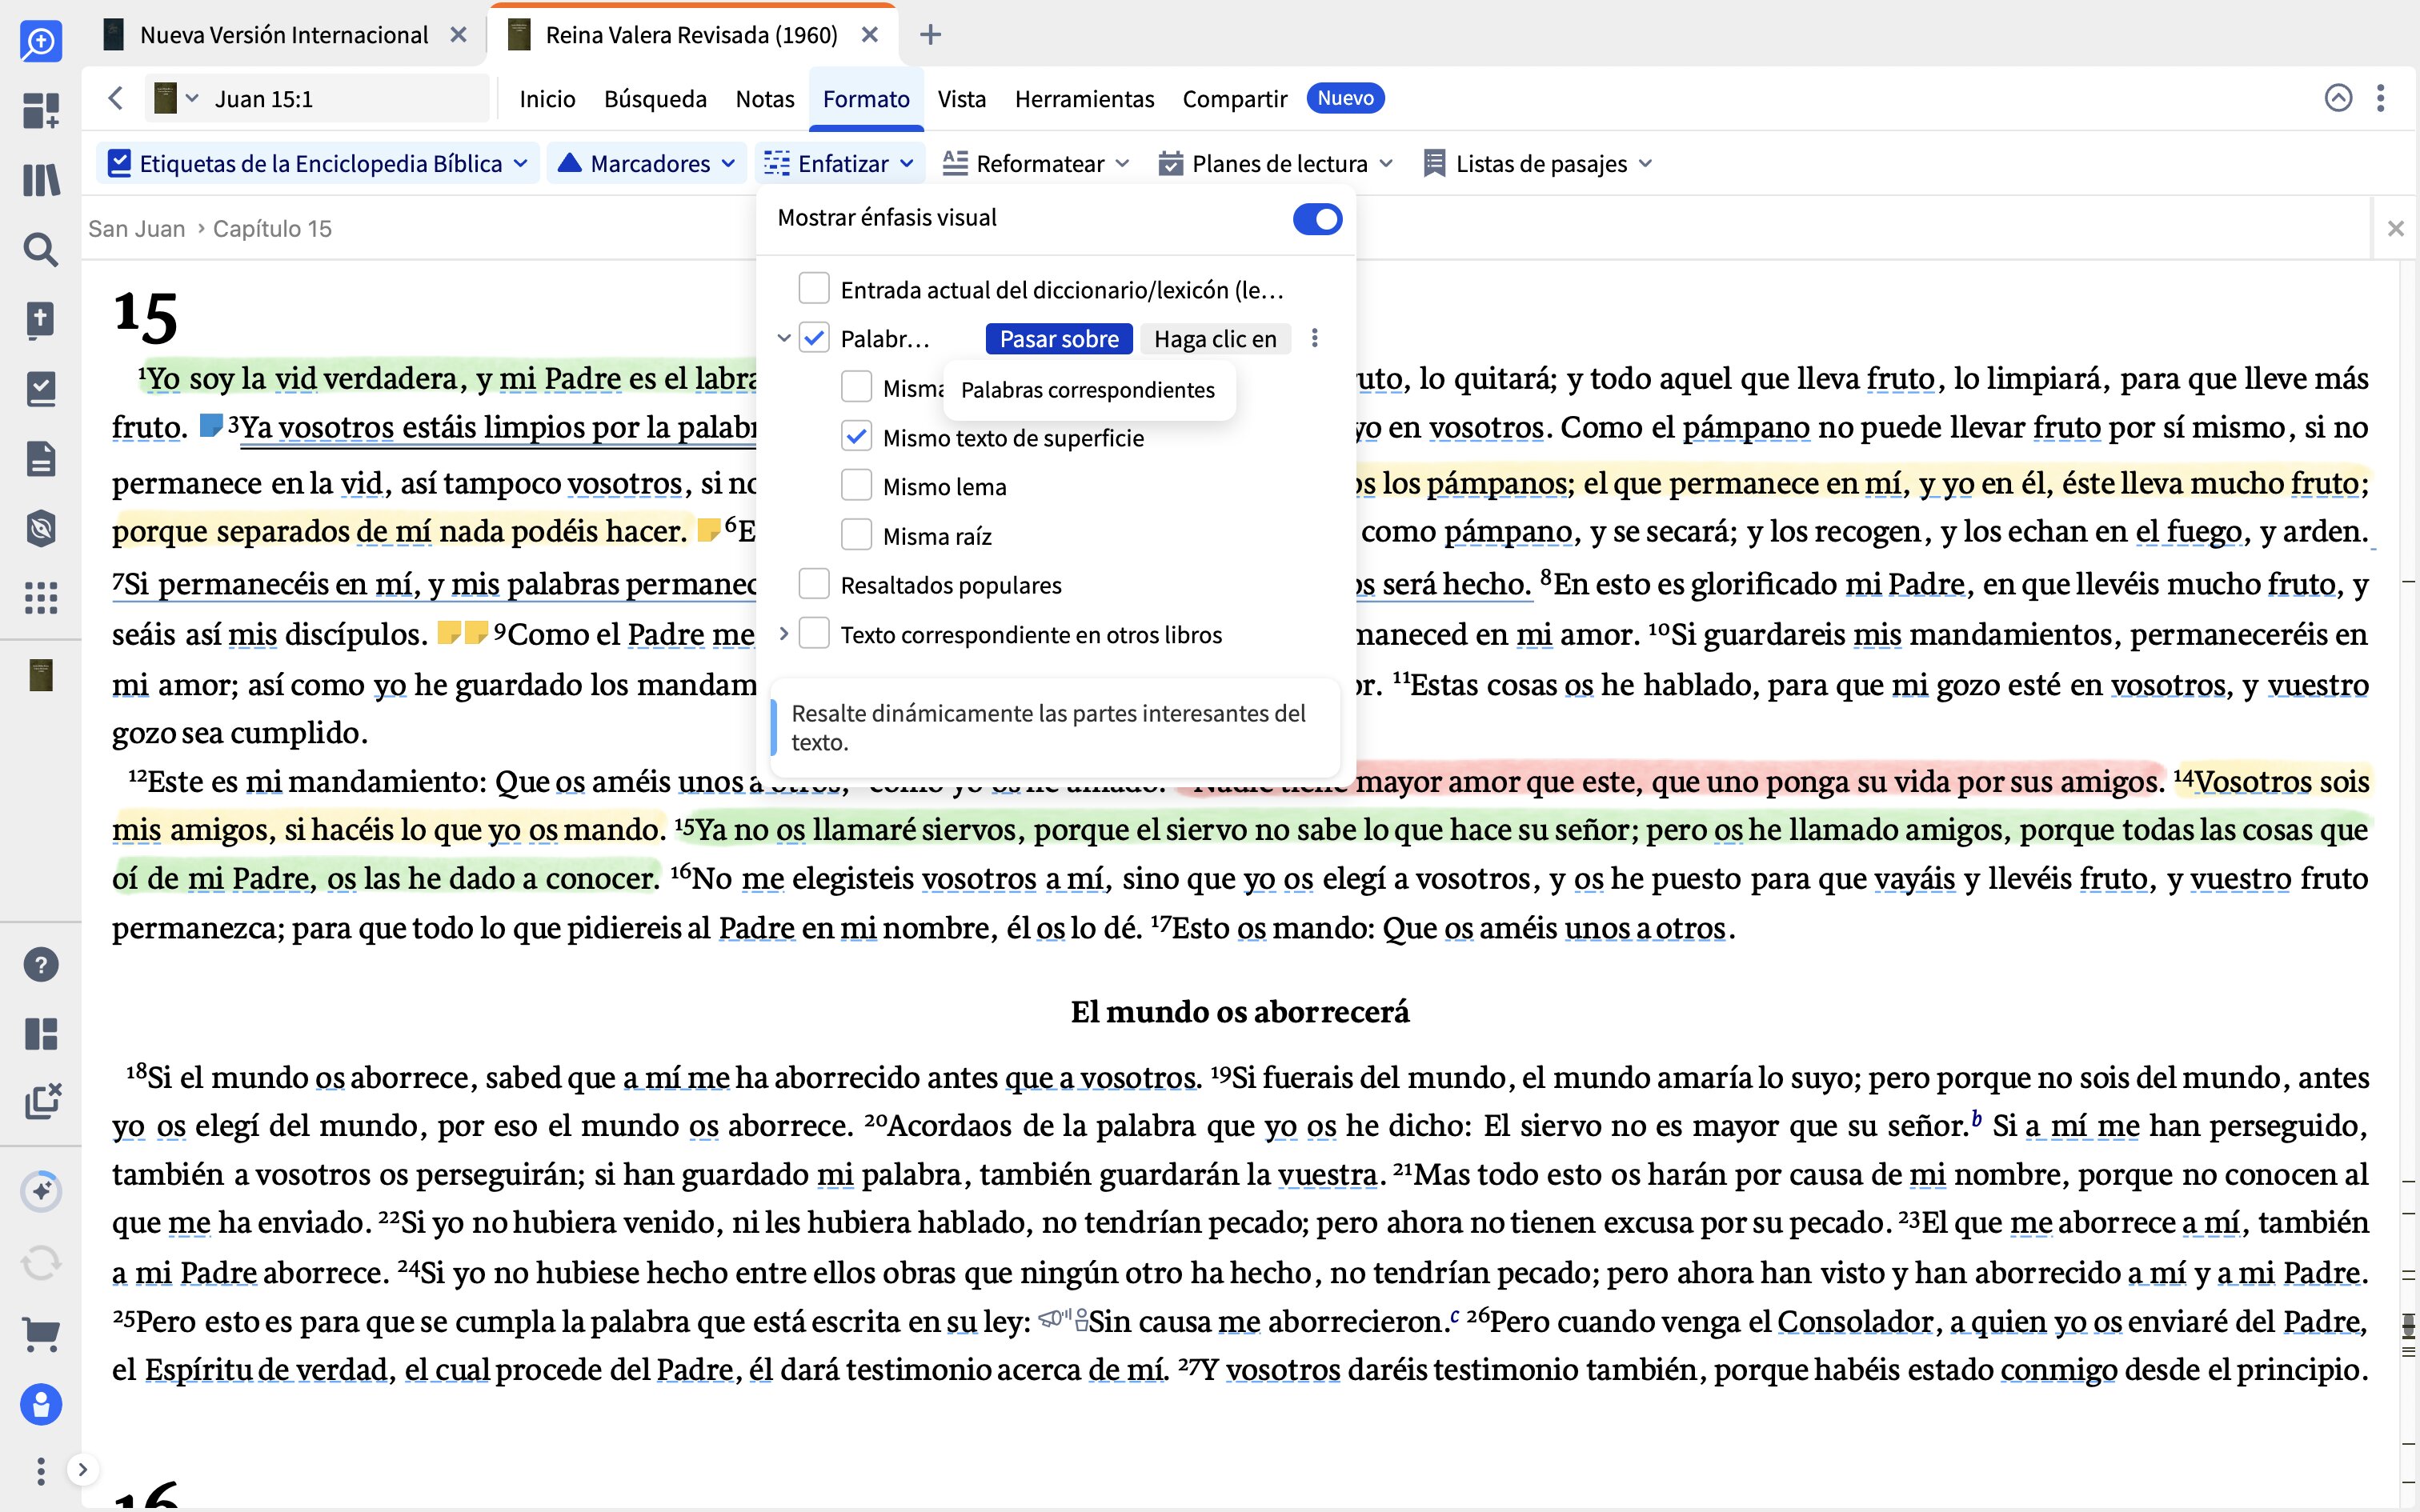Open the Planes de lectura dropdown
This screenshot has width=2420, height=1512.
[x=1275, y=163]
